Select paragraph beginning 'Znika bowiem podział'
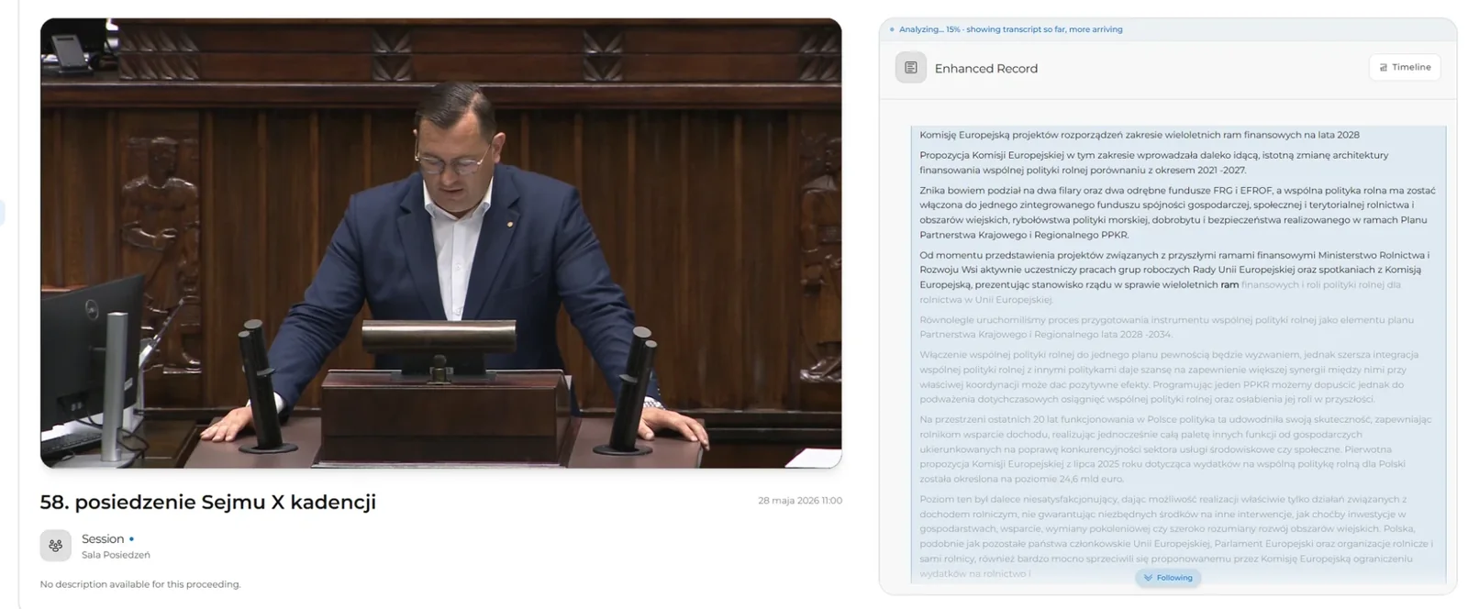The image size is (1468, 609). coord(1177,213)
